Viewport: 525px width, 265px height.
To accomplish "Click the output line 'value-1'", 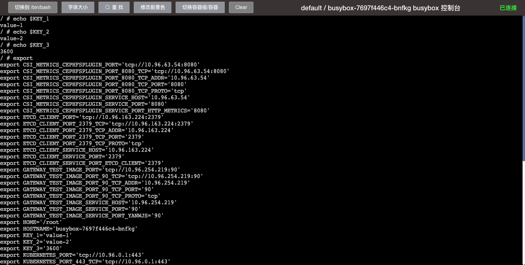I will click(x=11, y=25).
